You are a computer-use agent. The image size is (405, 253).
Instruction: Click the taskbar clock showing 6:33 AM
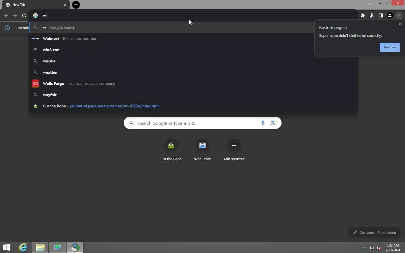393,248
